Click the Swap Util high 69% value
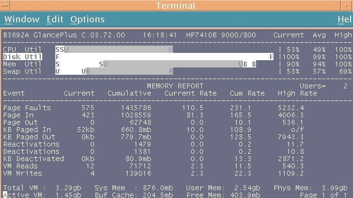 pyautogui.click(x=345, y=71)
